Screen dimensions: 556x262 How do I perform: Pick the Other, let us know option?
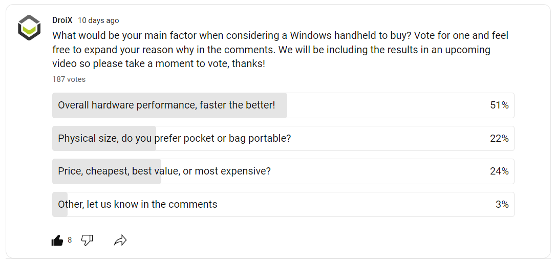pyautogui.click(x=138, y=205)
